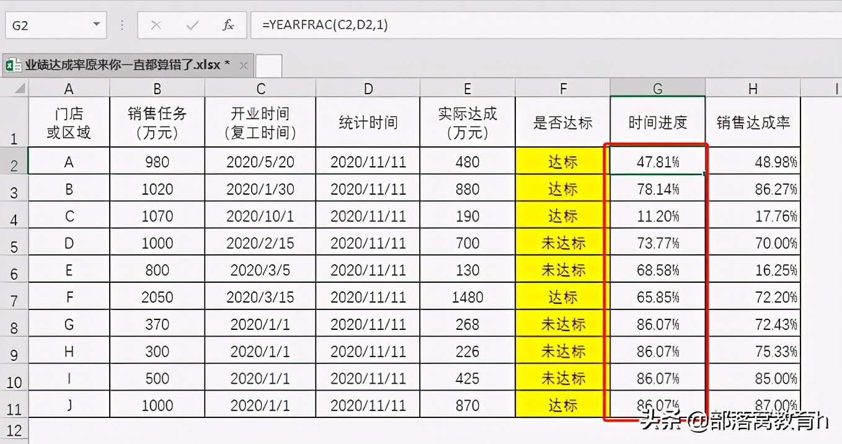
Task: Select the 70.00% achievement cell
Action: pyautogui.click(x=753, y=242)
